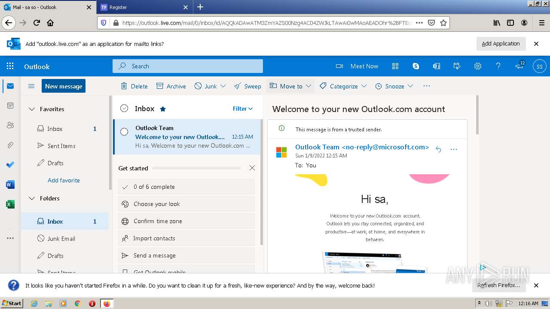Click the Outlook search box
550x309 pixels.
pos(188,66)
